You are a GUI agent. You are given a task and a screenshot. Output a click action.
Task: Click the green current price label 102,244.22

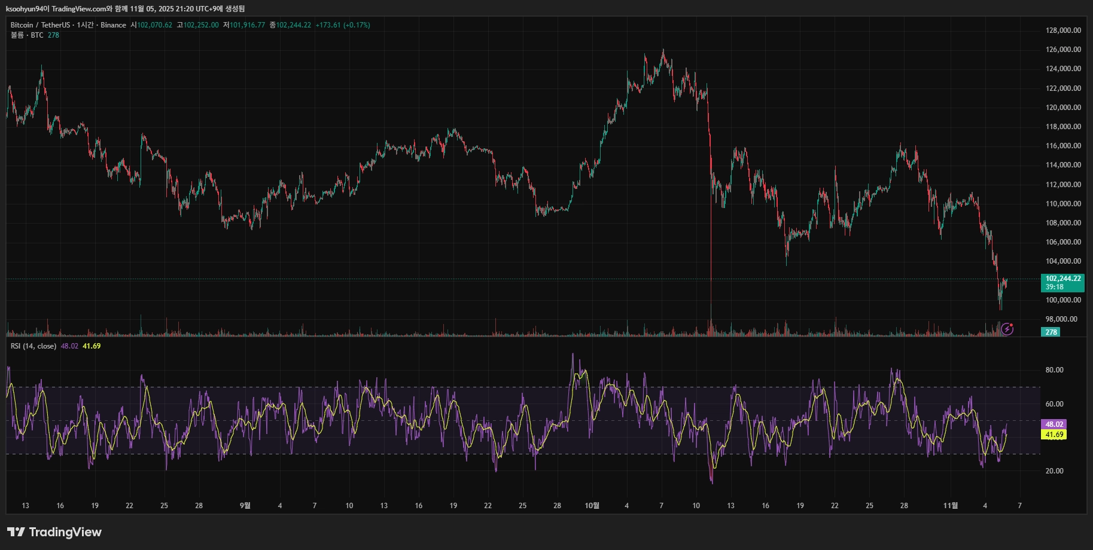pyautogui.click(x=1062, y=279)
